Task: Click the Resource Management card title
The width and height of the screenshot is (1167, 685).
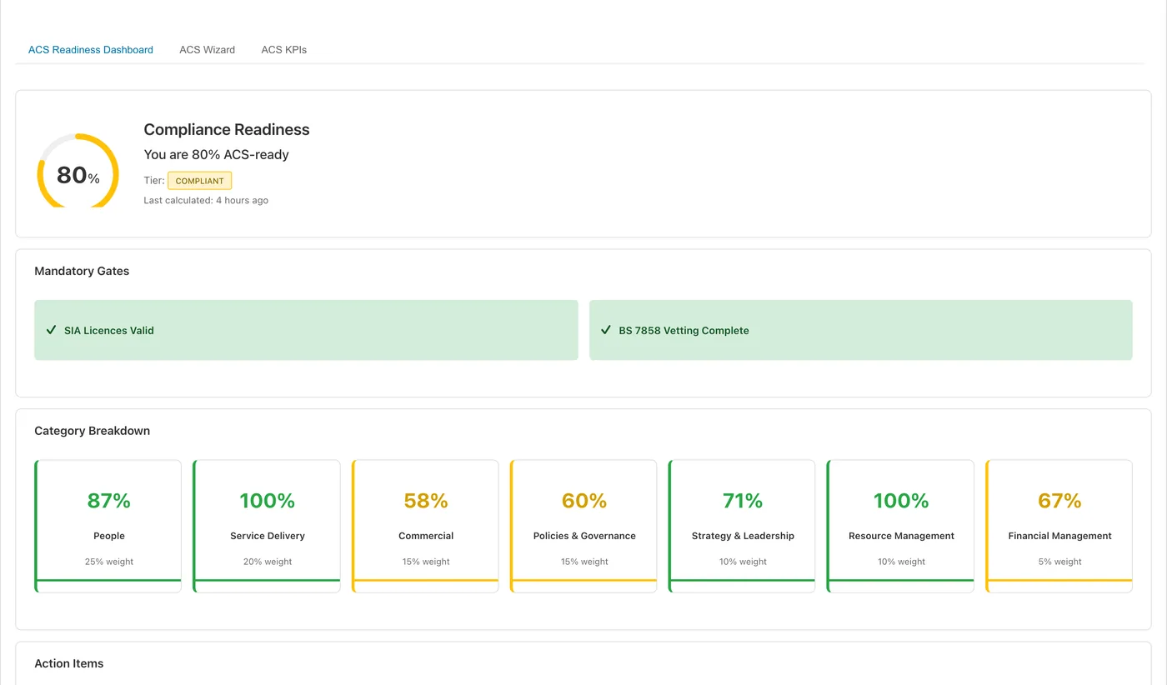Action: point(901,536)
